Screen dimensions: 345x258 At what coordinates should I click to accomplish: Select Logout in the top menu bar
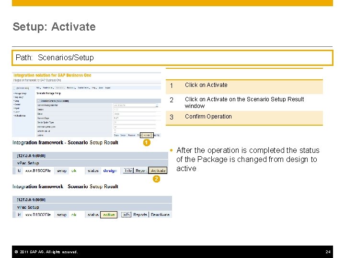tap(108, 88)
